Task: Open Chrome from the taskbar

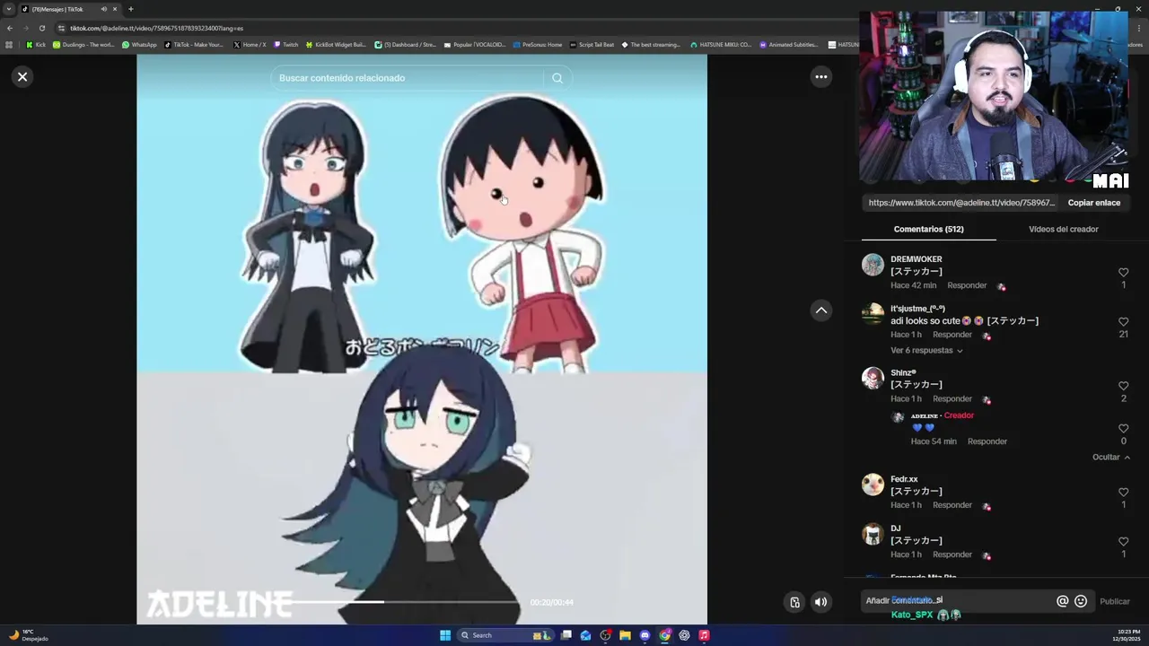Action: pyautogui.click(x=664, y=635)
